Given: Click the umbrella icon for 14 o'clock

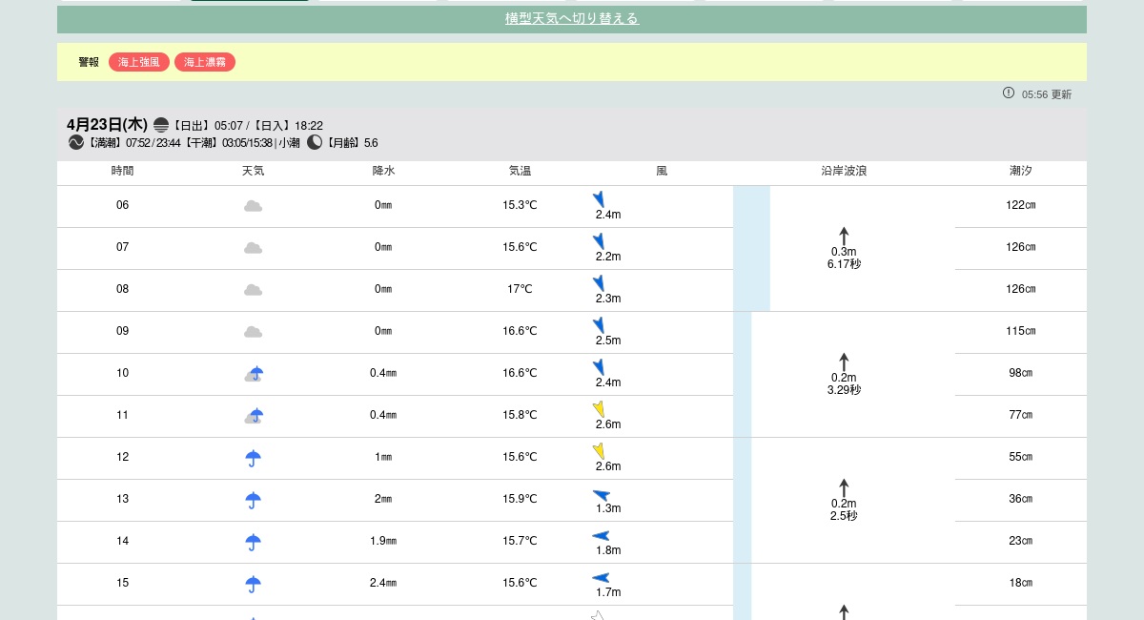Looking at the screenshot, I should (253, 542).
